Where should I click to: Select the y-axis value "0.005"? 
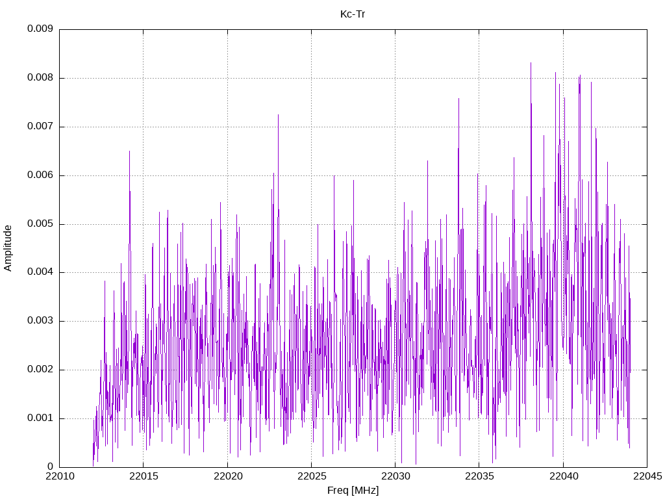(40, 224)
